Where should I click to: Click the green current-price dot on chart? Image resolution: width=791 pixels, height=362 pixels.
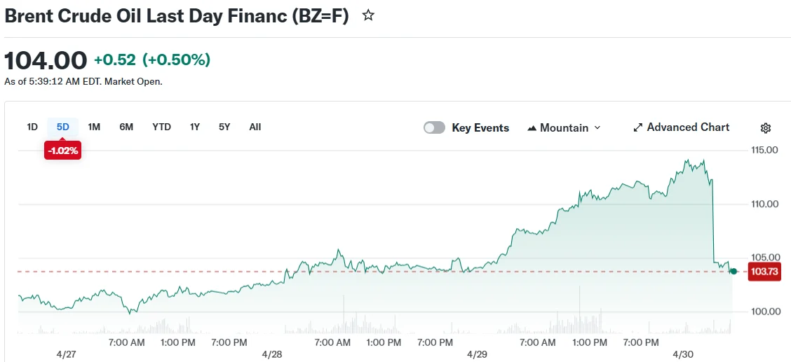click(x=733, y=271)
